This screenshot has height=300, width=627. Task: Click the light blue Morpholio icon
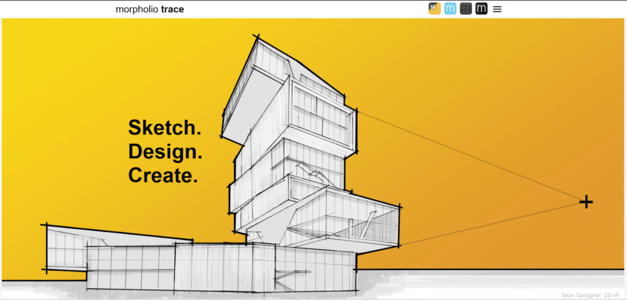(x=451, y=9)
